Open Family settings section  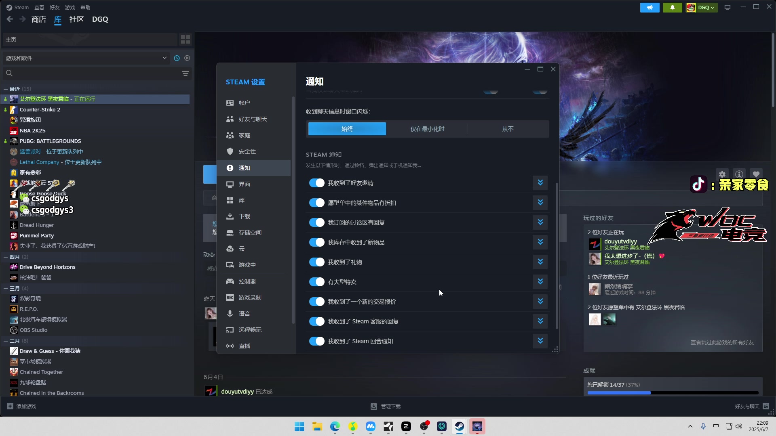tap(253, 135)
